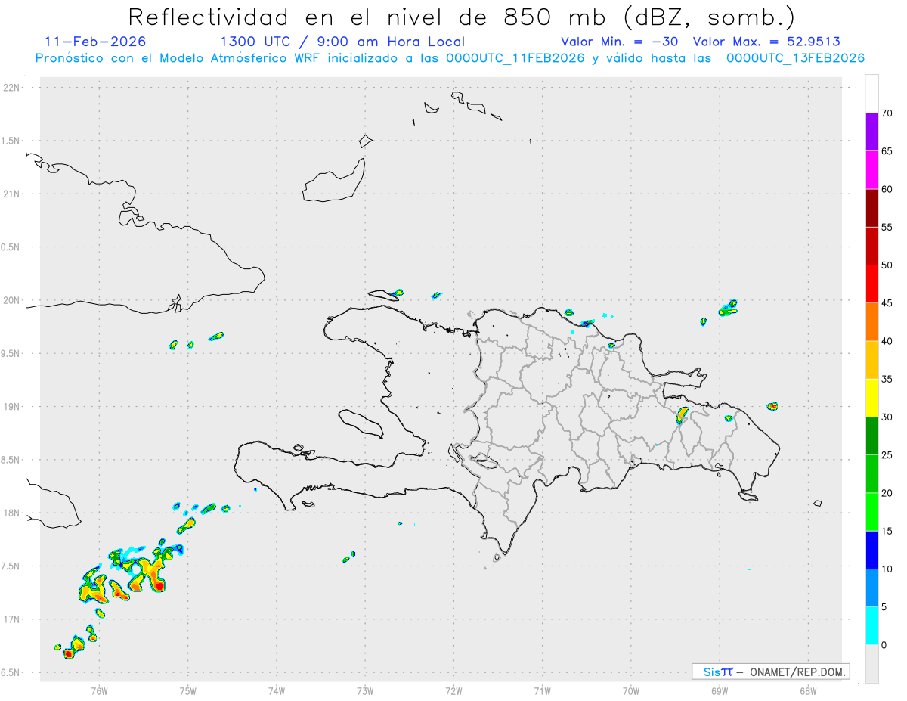Click the latitude axis label "17N"
Image resolution: width=907 pixels, height=701 pixels.
point(12,619)
